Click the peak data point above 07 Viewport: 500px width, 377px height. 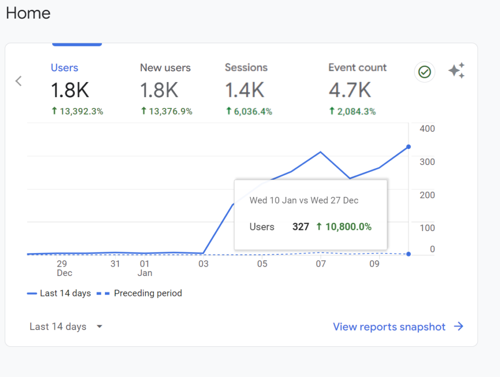click(x=321, y=152)
